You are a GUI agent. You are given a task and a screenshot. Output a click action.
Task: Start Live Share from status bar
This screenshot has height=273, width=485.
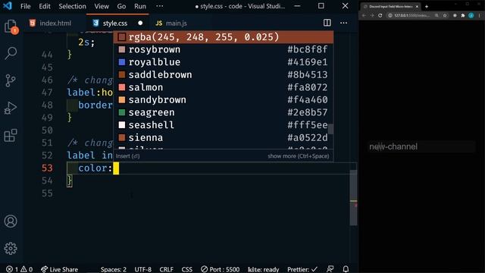[59, 269]
